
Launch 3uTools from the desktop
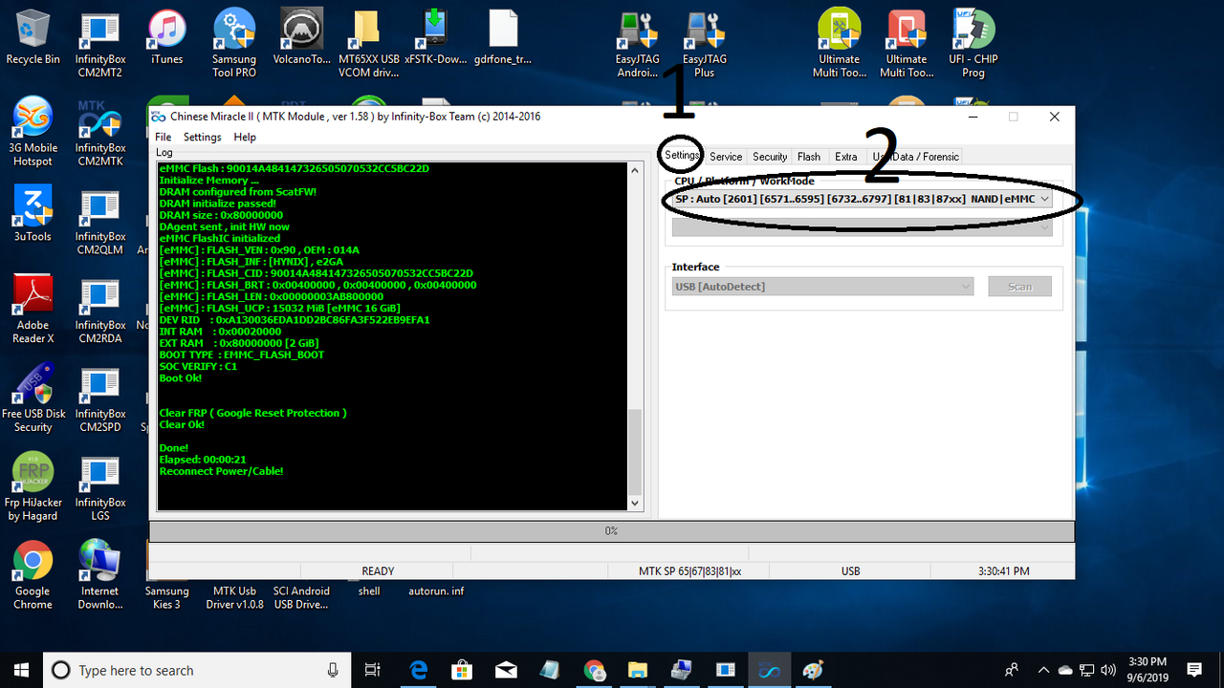click(33, 212)
